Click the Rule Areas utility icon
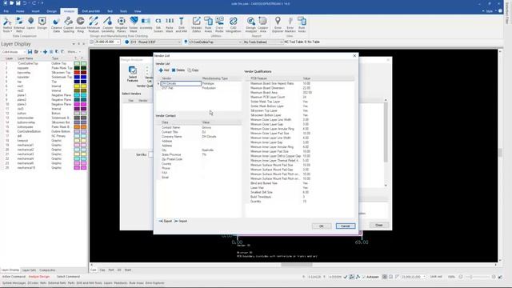 208,25
